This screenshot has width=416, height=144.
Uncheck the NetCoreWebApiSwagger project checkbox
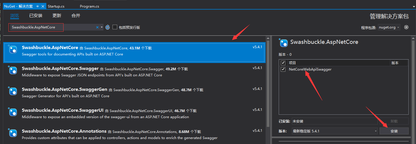tap(283, 69)
